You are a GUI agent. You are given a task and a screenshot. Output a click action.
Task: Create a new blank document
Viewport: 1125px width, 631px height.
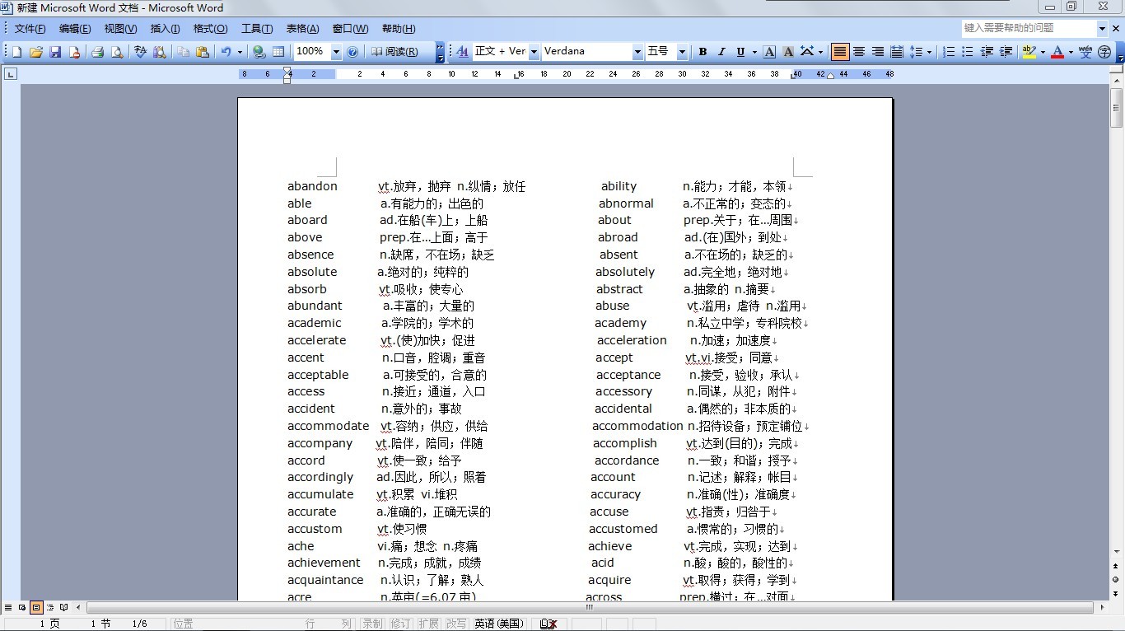[15, 51]
